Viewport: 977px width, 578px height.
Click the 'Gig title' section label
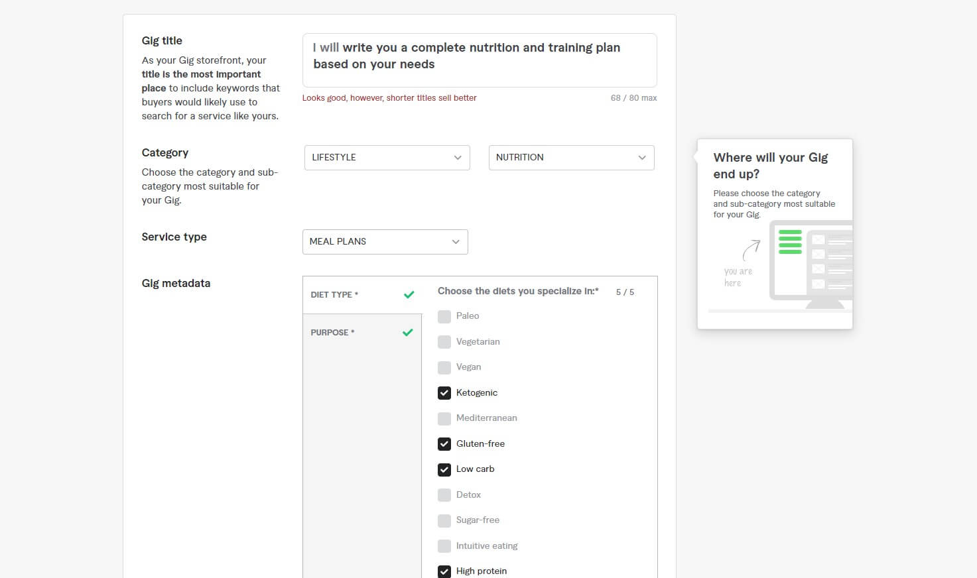162,40
